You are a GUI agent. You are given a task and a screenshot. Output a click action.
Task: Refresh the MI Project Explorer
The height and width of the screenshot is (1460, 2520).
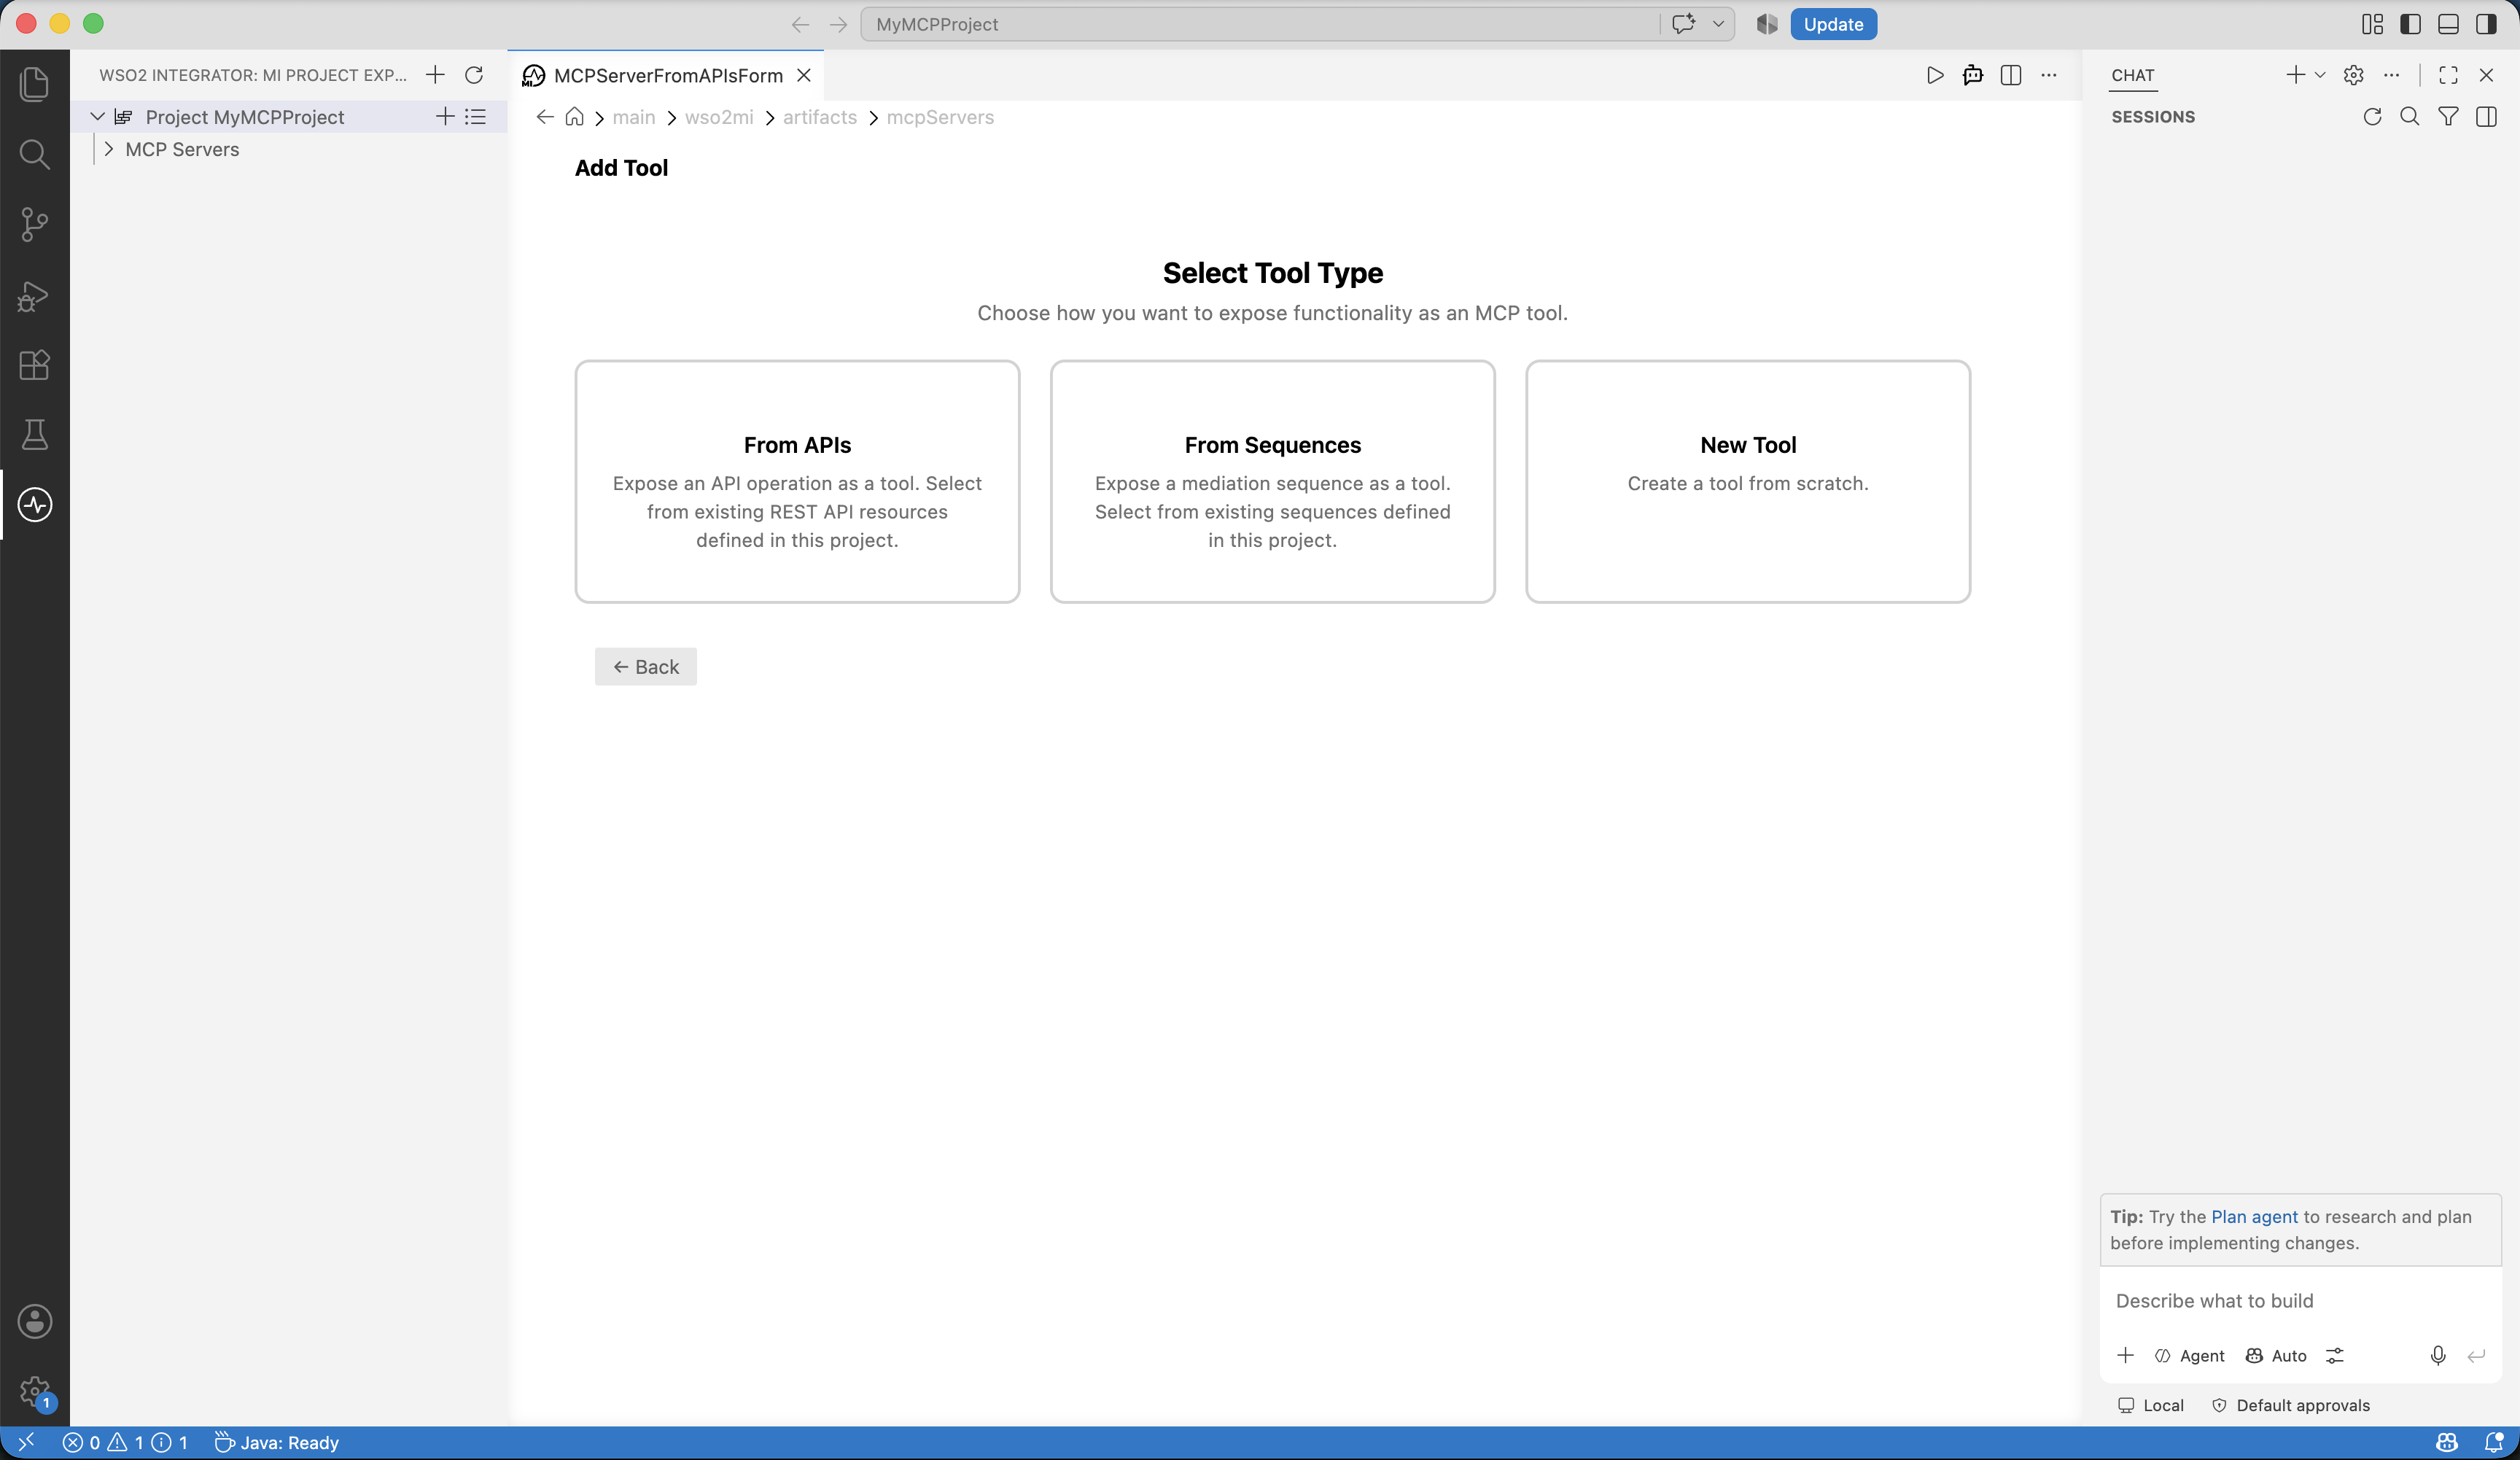point(474,75)
